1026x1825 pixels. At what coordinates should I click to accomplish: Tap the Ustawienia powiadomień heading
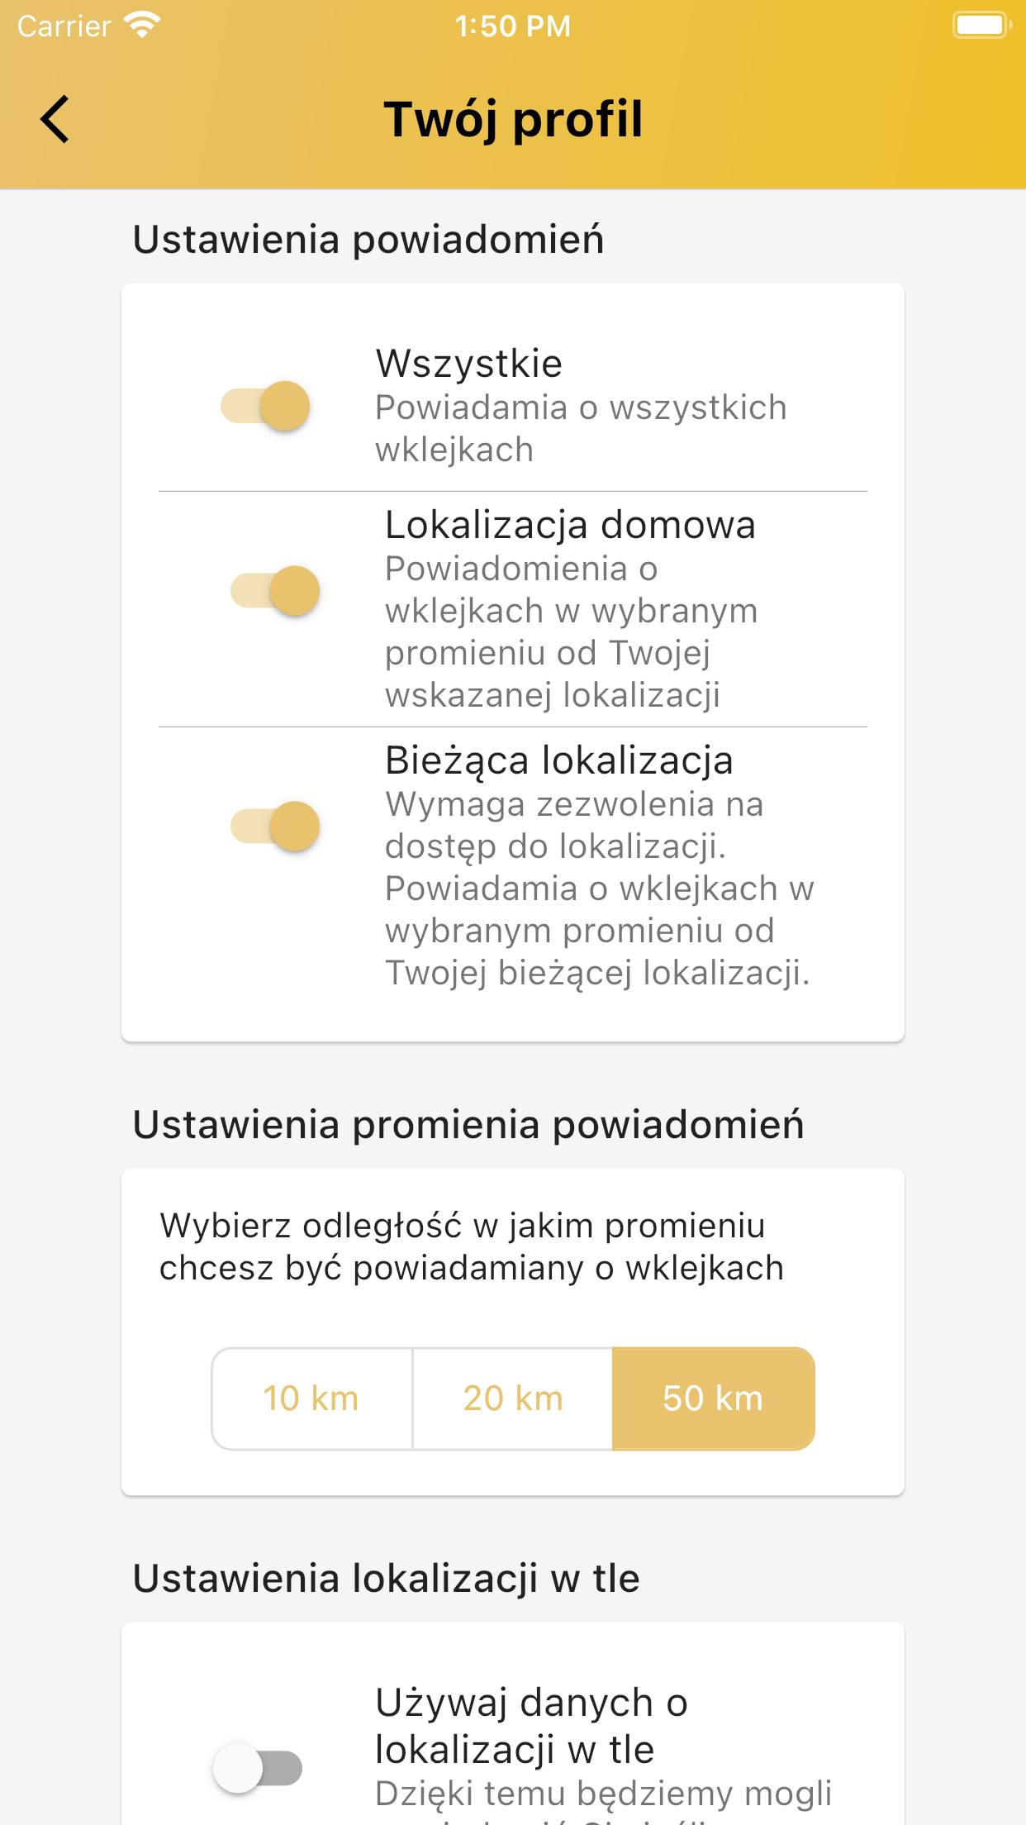click(368, 240)
